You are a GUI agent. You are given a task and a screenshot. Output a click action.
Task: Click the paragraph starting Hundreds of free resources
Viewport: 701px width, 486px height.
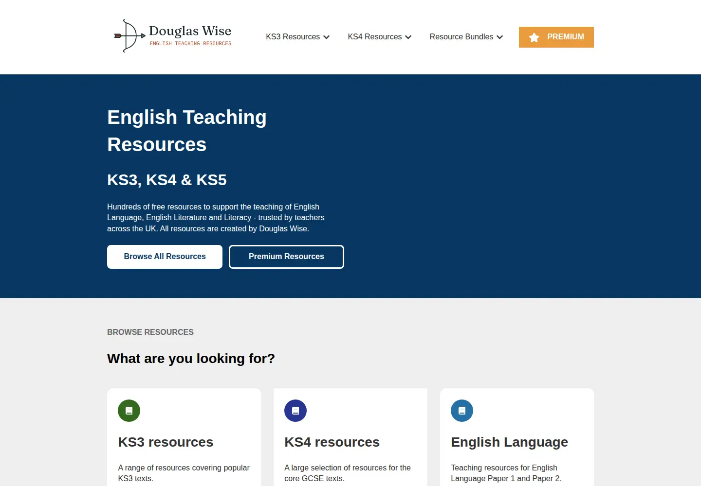216,218
